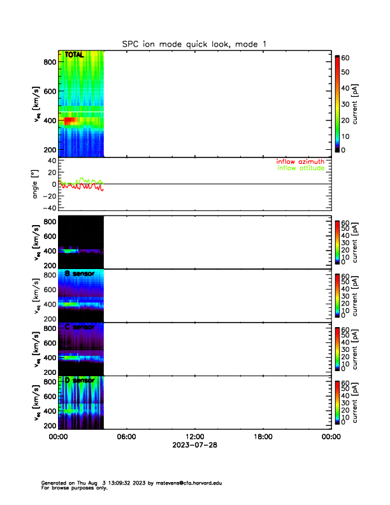
Task: Click the color bar beside the D sensor panel
Action: [337, 402]
